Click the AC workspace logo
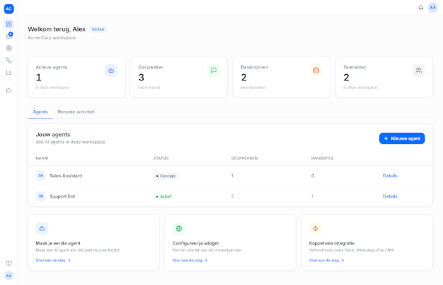Image resolution: width=443 pixels, height=285 pixels. pos(9,9)
